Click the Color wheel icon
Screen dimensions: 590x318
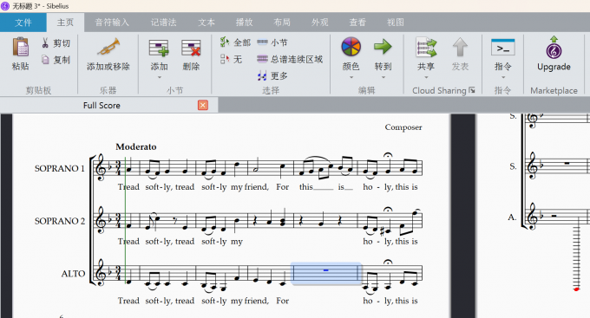(x=351, y=47)
